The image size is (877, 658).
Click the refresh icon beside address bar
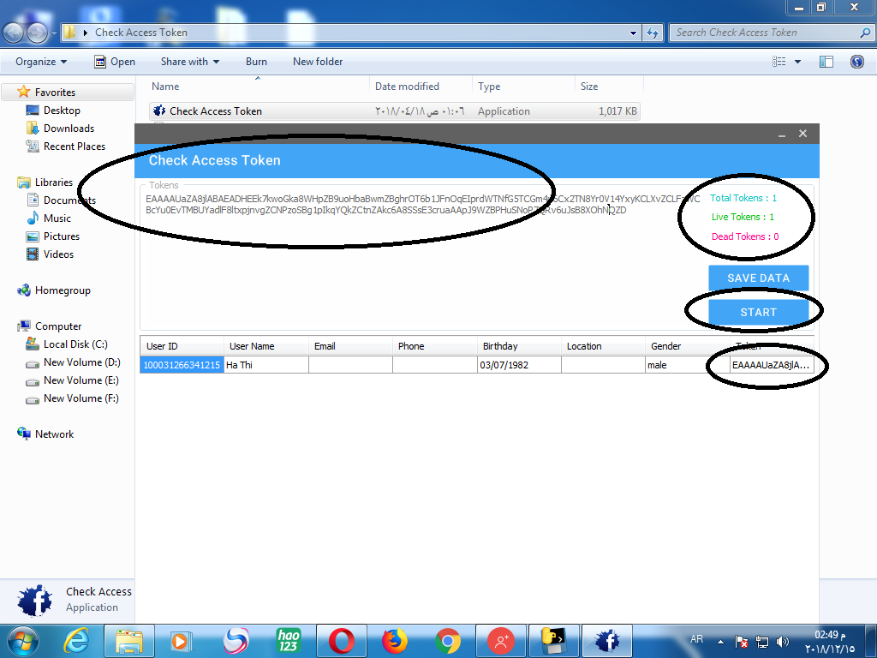653,33
